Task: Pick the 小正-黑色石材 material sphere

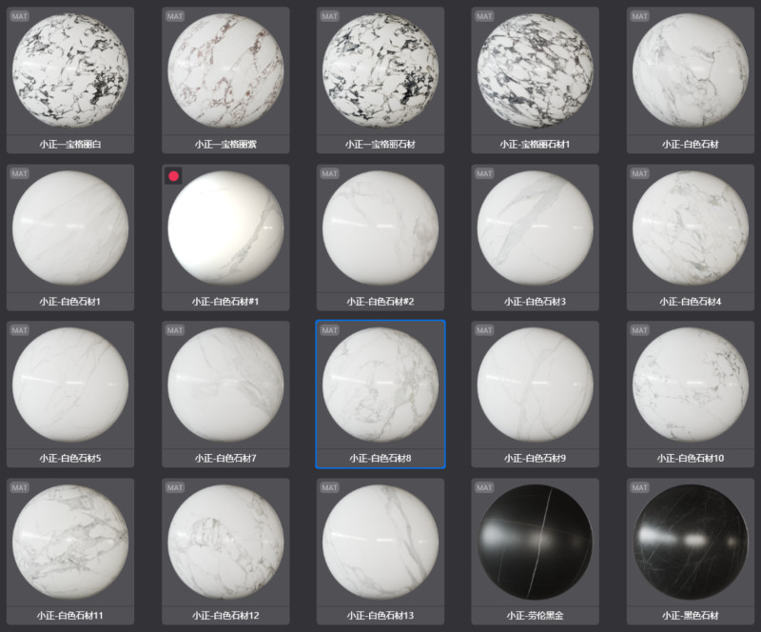Action: (x=691, y=543)
